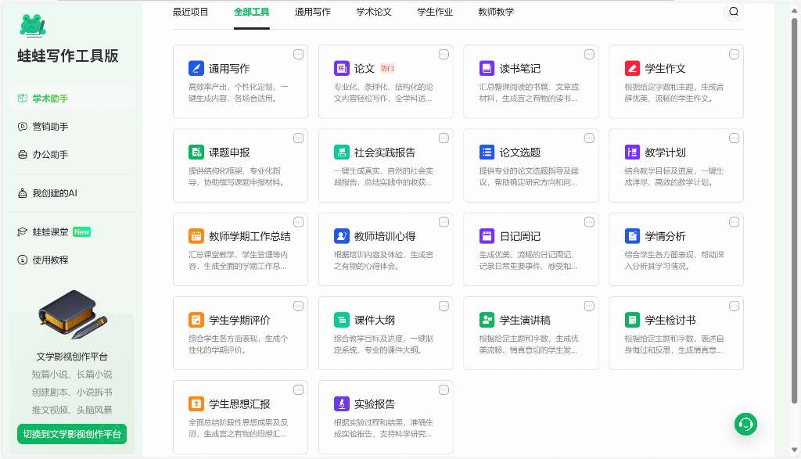
Task: Click the search magnifier icon
Action: 733,12
